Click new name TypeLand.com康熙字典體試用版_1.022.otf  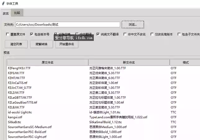tap(118, 117)
